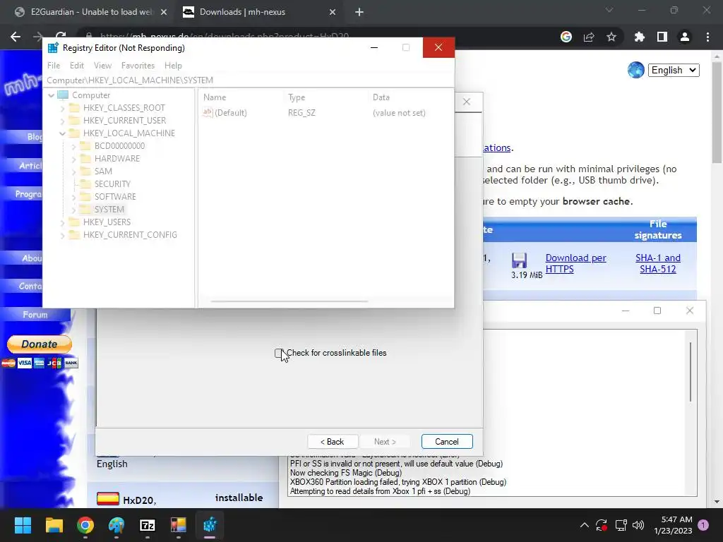The width and height of the screenshot is (723, 542).
Task: Open the volume tray icon
Action: coord(638,525)
